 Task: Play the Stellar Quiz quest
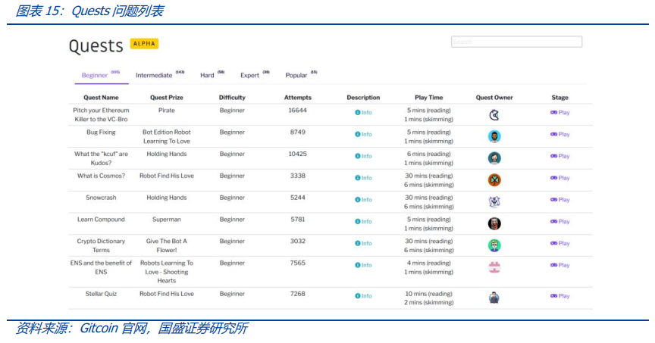click(x=559, y=296)
